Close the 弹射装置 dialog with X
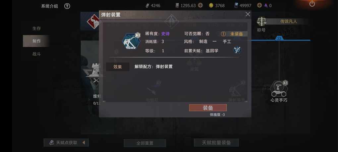This screenshot has width=338, height=152. [x=248, y=14]
